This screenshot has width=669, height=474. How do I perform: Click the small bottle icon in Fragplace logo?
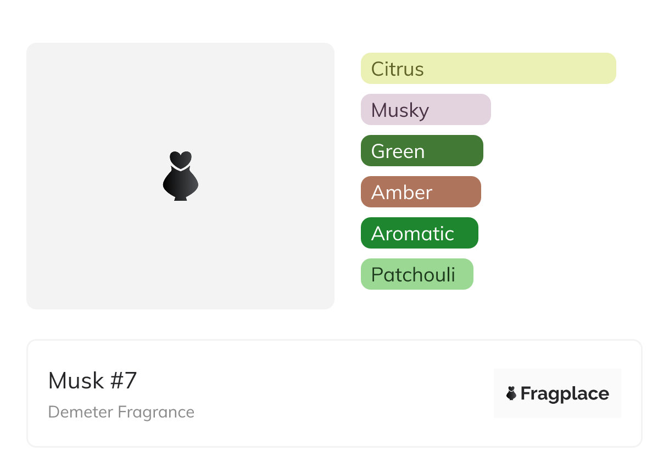coord(511,393)
